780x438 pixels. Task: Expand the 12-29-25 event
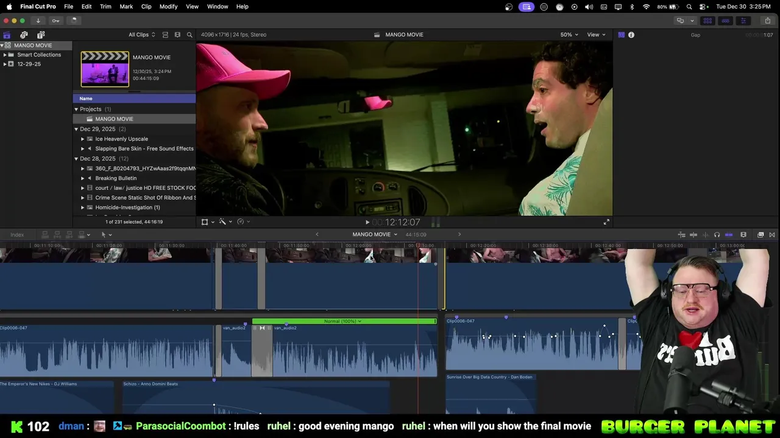point(5,64)
